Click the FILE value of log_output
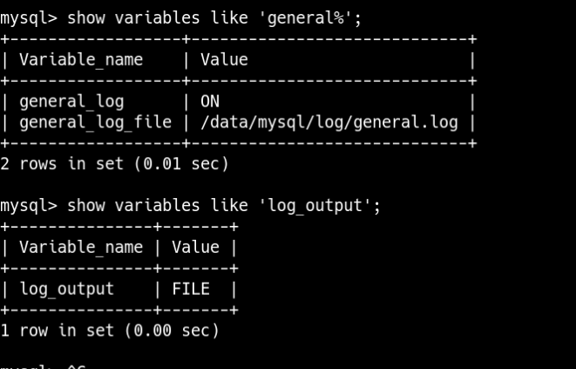Viewport: 576px width, 369px height. pos(190,289)
